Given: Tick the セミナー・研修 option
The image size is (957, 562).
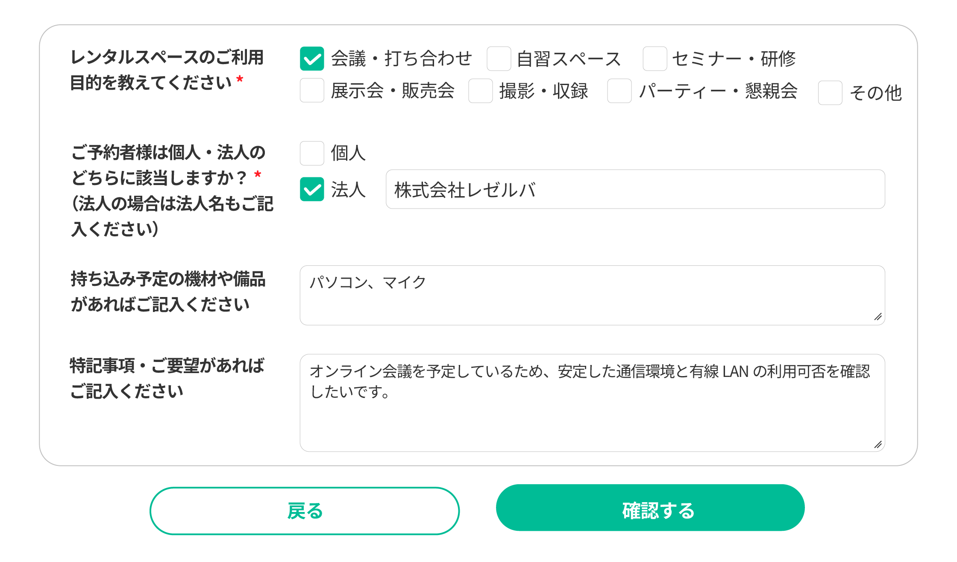Looking at the screenshot, I should [655, 59].
